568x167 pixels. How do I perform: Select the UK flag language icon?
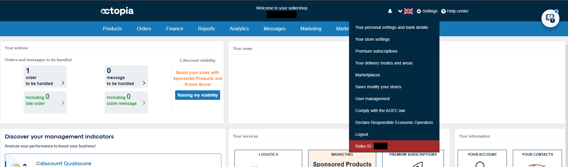pyautogui.click(x=408, y=11)
